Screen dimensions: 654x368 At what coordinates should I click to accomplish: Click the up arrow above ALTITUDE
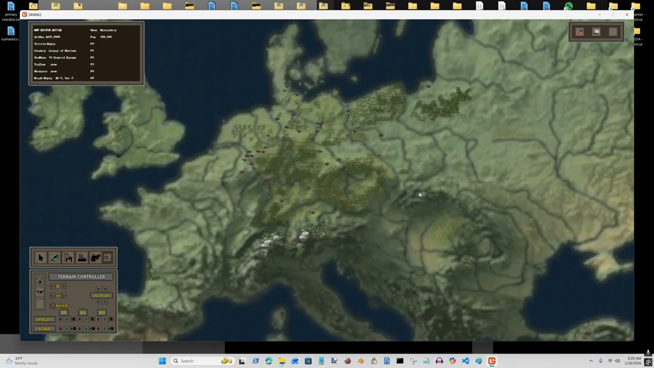click(105, 289)
